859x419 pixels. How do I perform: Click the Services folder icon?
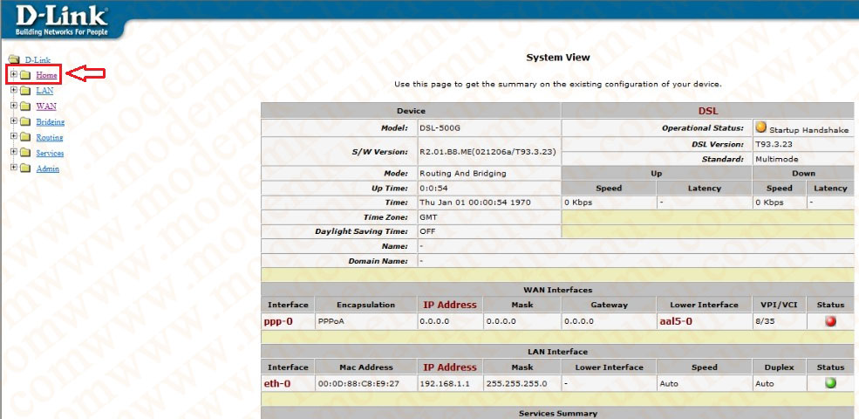(25, 153)
